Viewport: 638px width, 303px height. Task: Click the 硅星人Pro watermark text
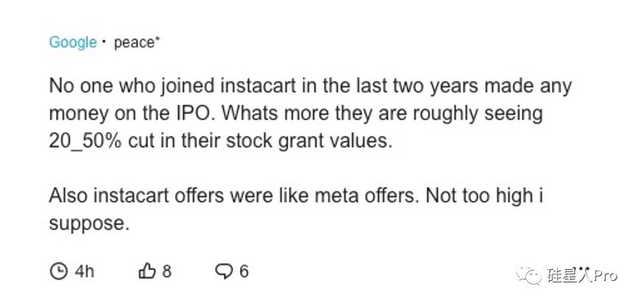click(x=581, y=275)
